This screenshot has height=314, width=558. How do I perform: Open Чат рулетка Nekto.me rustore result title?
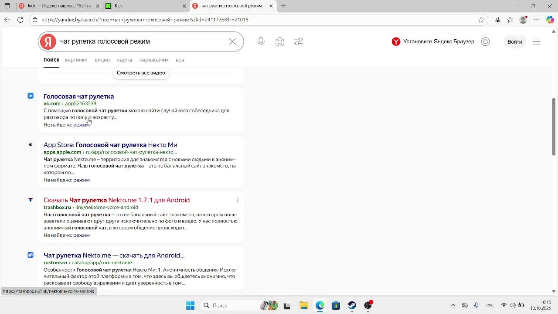tap(114, 256)
